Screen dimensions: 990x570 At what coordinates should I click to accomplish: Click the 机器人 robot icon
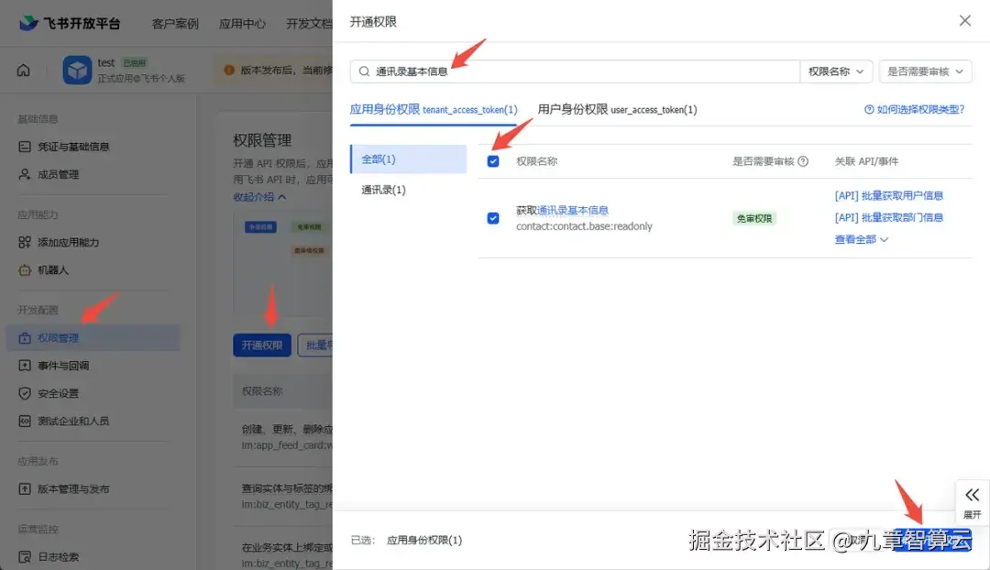pos(25,270)
